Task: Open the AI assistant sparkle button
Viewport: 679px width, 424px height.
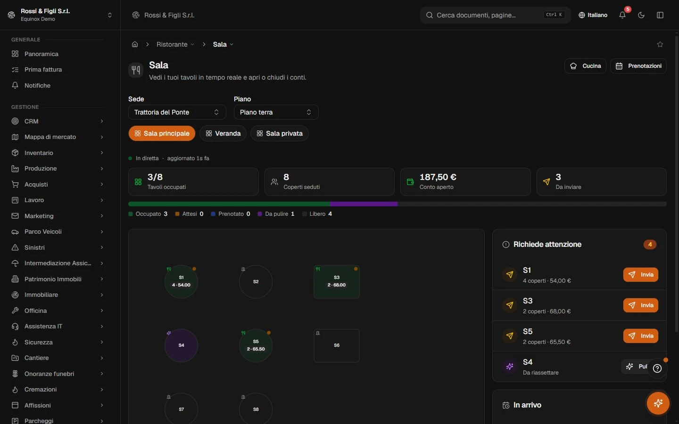Action: tap(658, 403)
